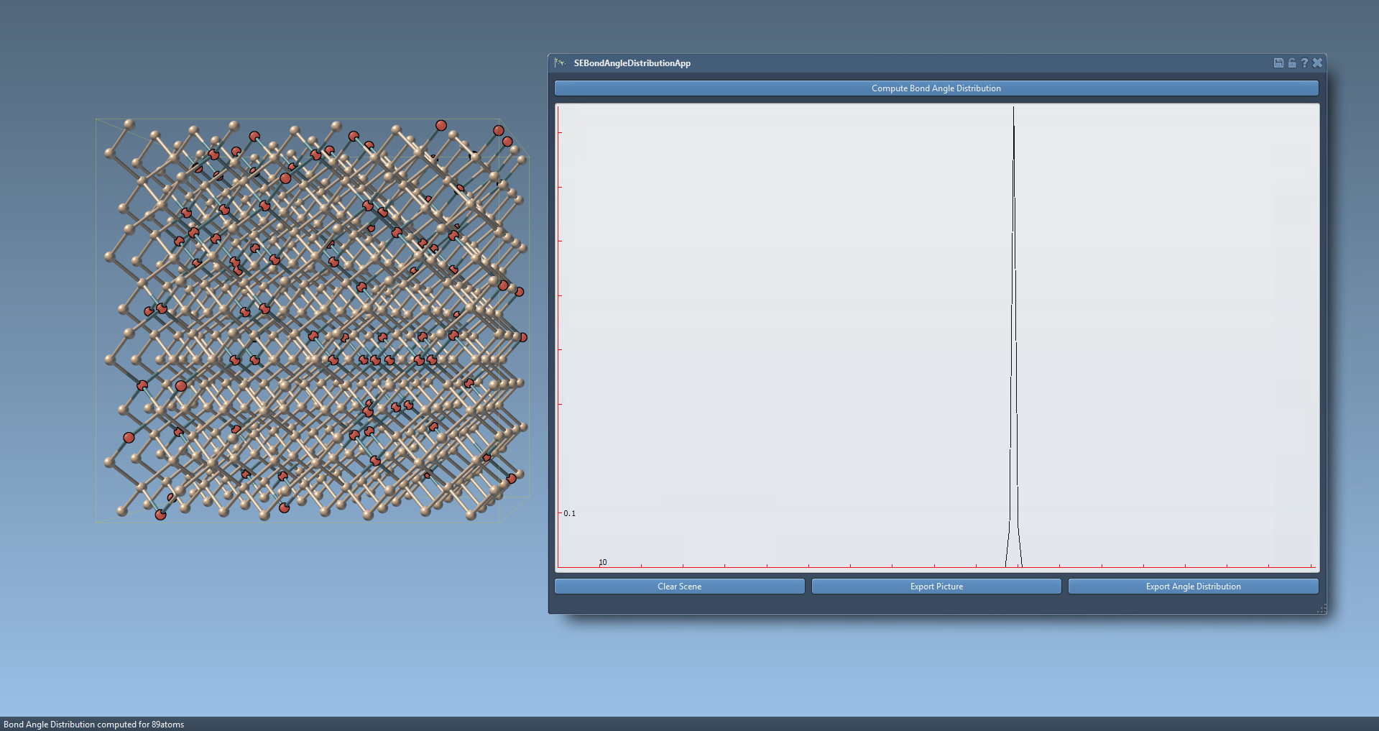Click Export Picture button
The image size is (1379, 731).
(x=936, y=587)
